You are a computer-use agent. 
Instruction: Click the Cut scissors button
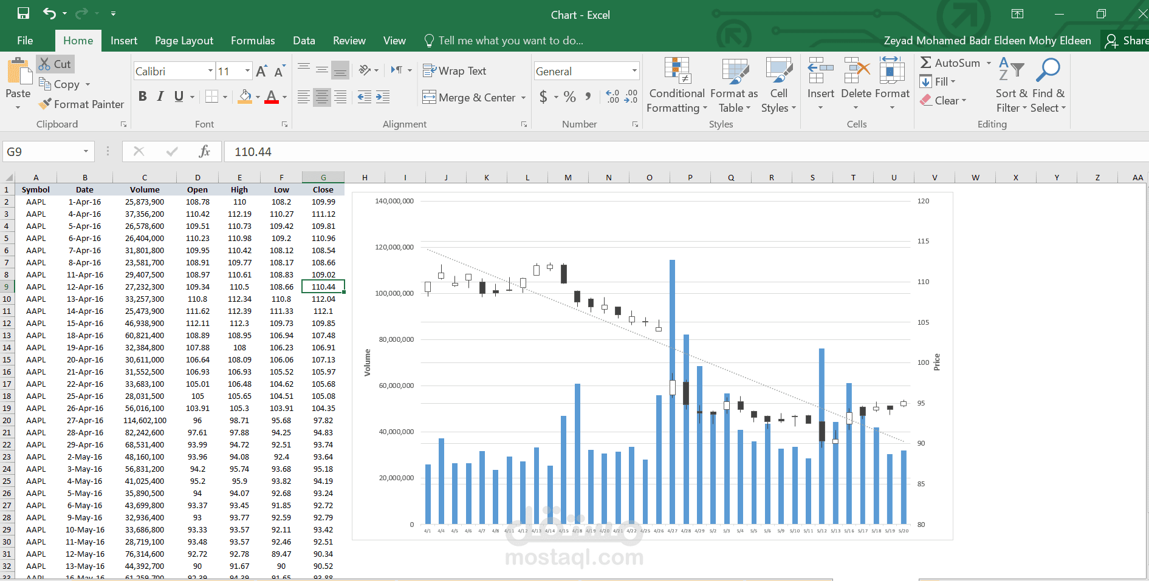pyautogui.click(x=55, y=64)
